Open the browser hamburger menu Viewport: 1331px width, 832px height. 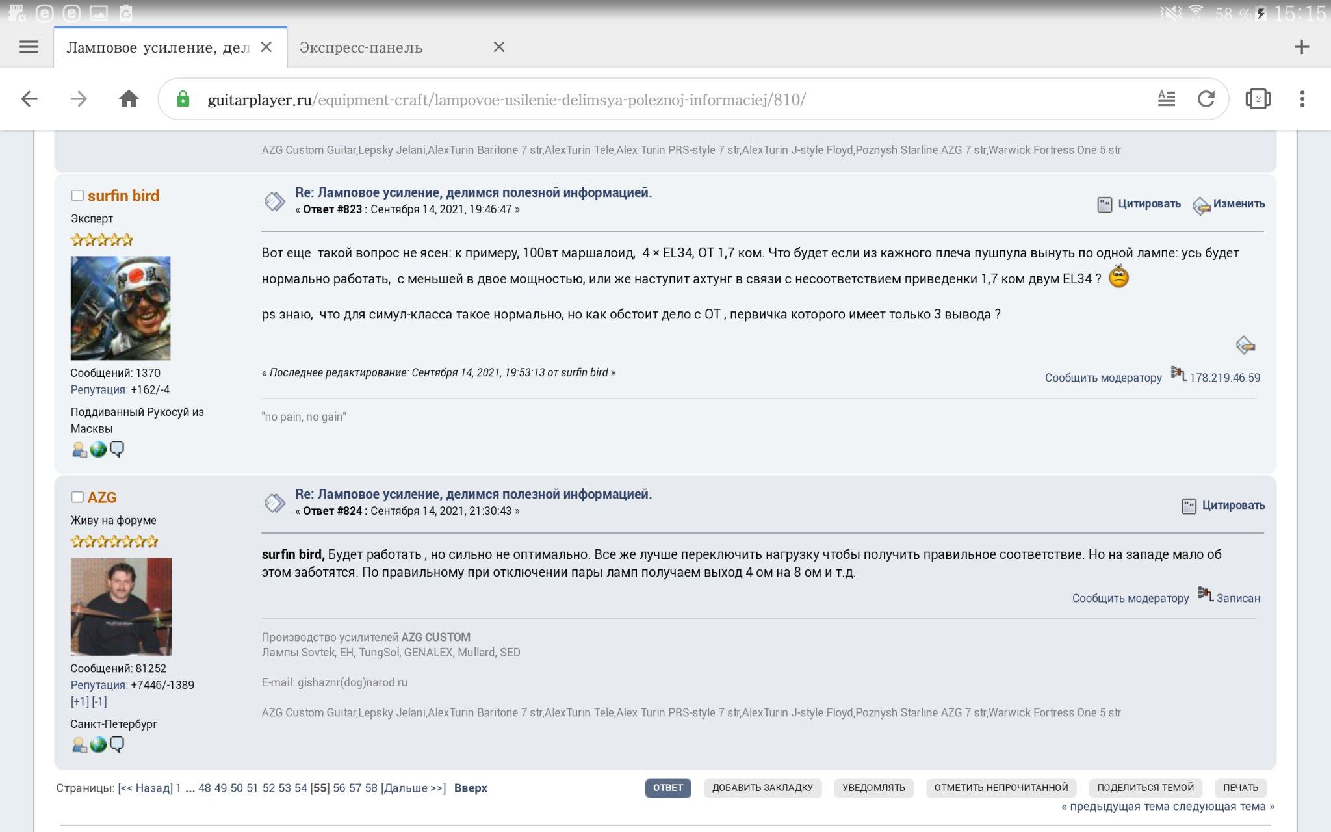click(29, 47)
